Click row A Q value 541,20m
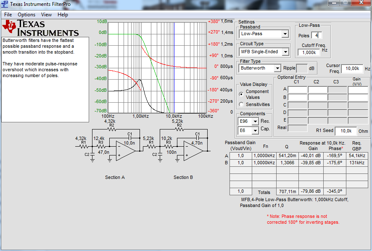 [x=288, y=155]
